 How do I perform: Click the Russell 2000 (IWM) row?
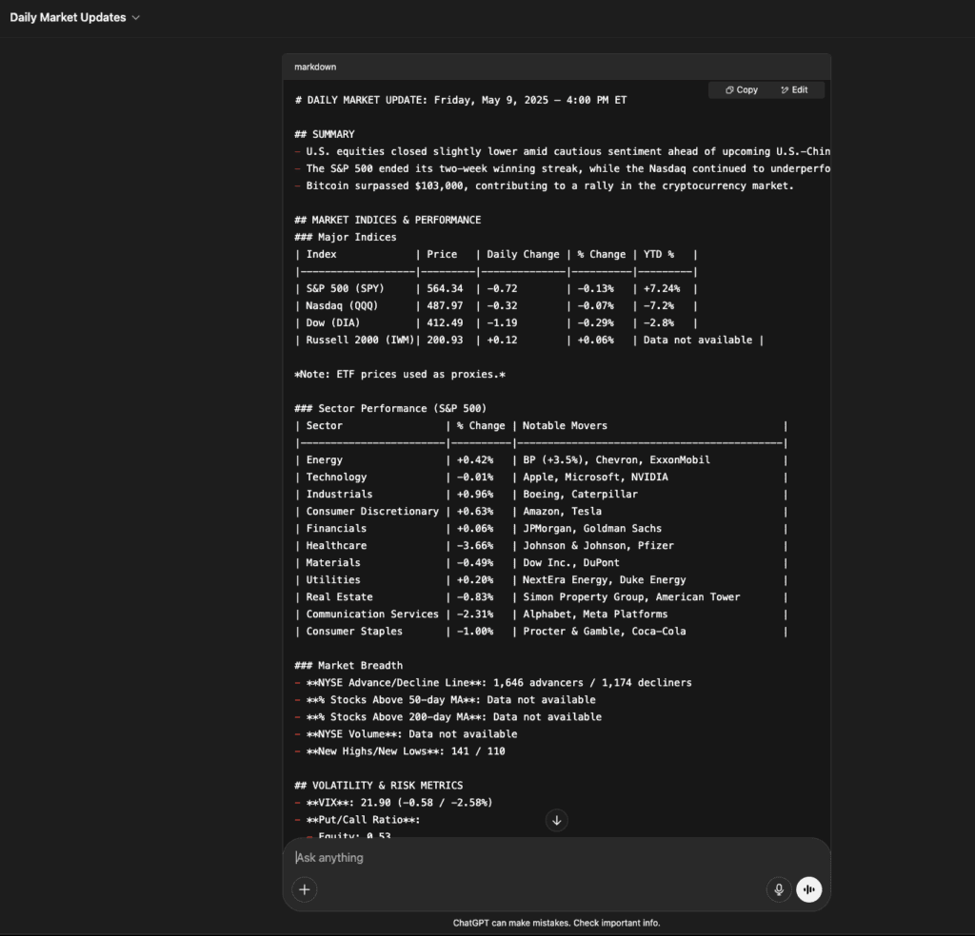(x=529, y=341)
